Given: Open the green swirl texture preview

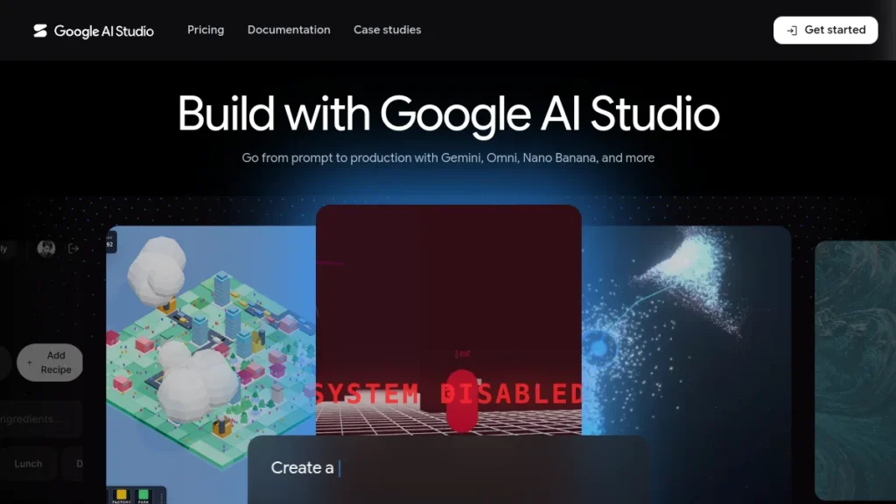Looking at the screenshot, I should [x=855, y=370].
